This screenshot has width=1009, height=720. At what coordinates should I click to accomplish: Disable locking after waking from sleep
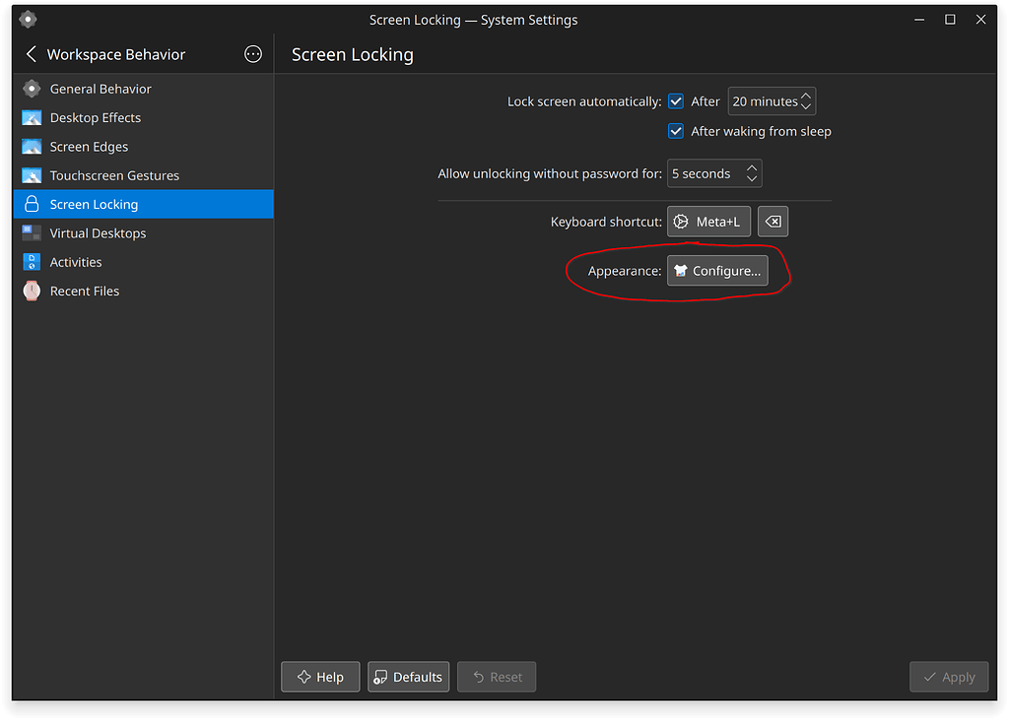676,131
